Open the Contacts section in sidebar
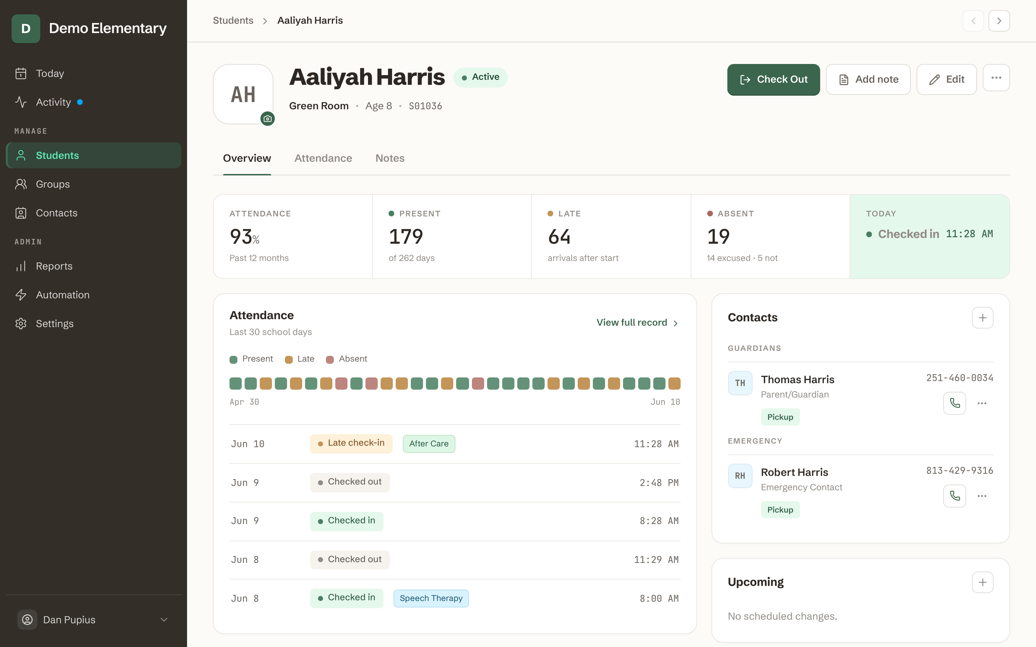The width and height of the screenshot is (1036, 647). pyautogui.click(x=93, y=213)
